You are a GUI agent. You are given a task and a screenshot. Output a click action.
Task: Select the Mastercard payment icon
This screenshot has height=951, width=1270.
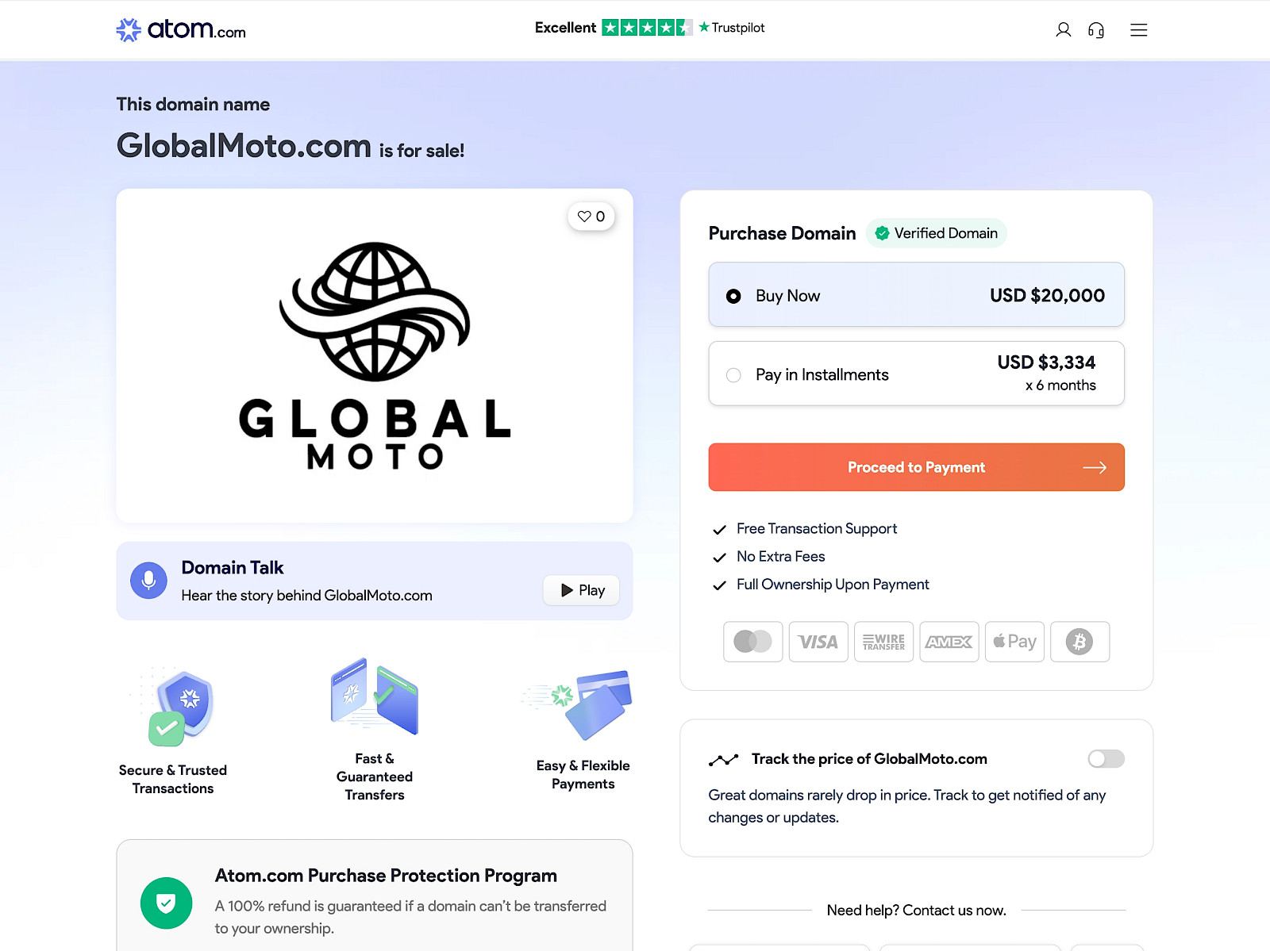(752, 642)
